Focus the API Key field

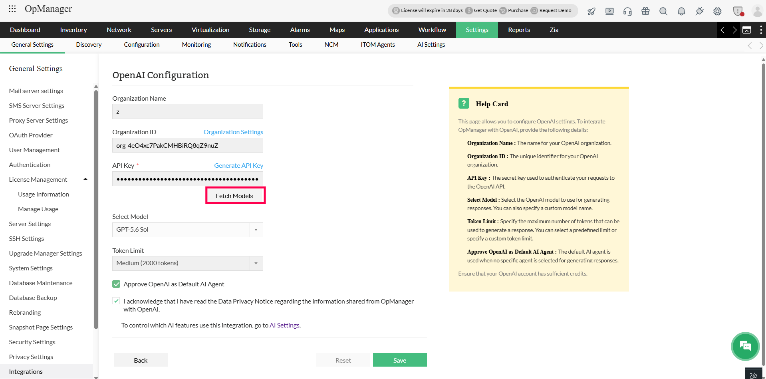pos(187,179)
